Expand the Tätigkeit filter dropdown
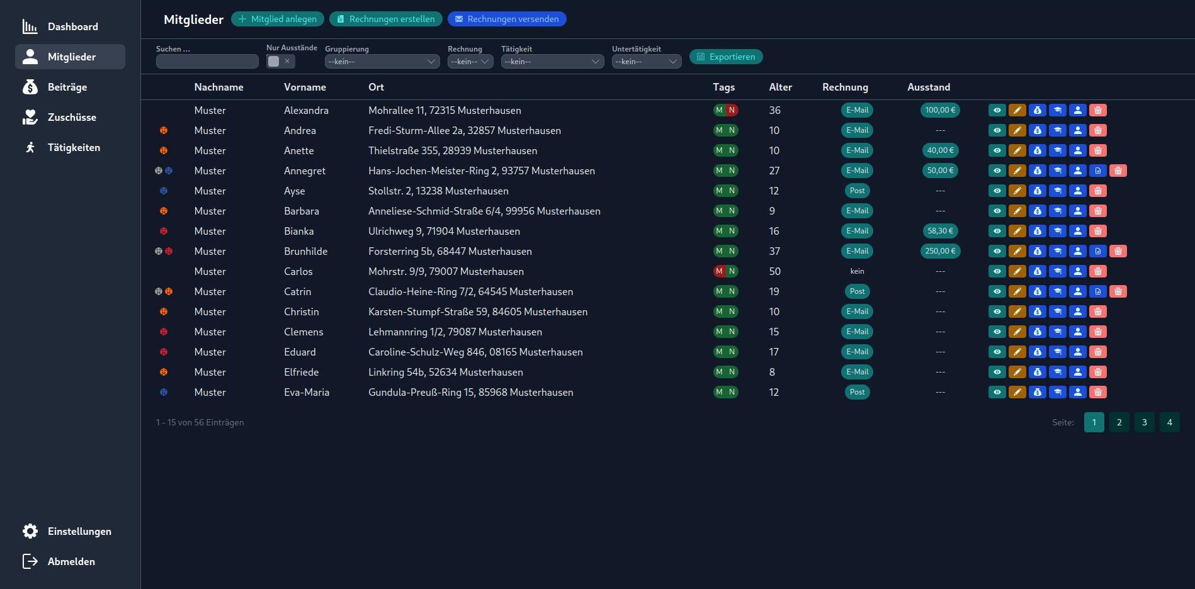Viewport: 1195px width, 589px height. [552, 61]
